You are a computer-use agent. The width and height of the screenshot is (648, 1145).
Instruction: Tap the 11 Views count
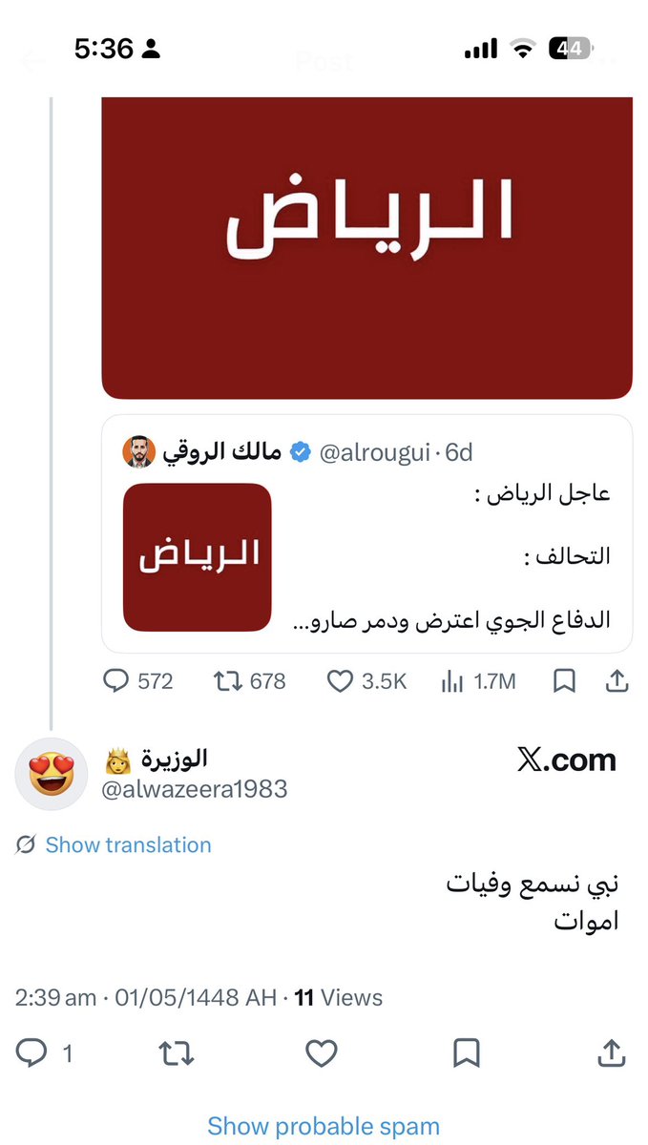click(338, 998)
